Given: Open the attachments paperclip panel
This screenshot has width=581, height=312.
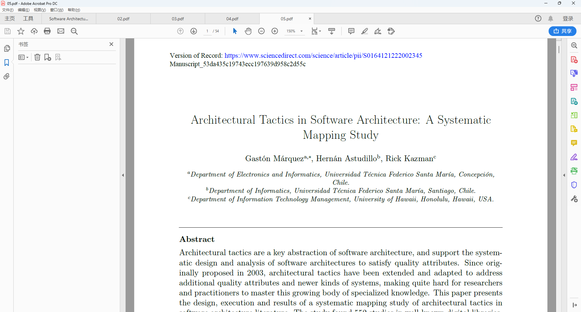Looking at the screenshot, I should [7, 76].
